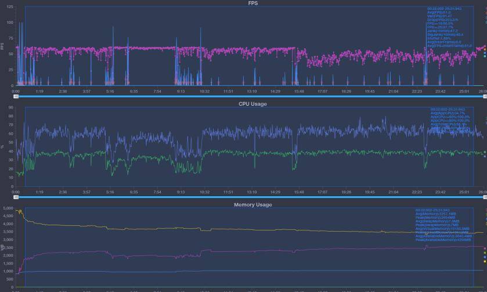The height and width of the screenshot is (292, 487).
Task: Click the 15:48 time mark on FPS axis
Action: (298, 91)
